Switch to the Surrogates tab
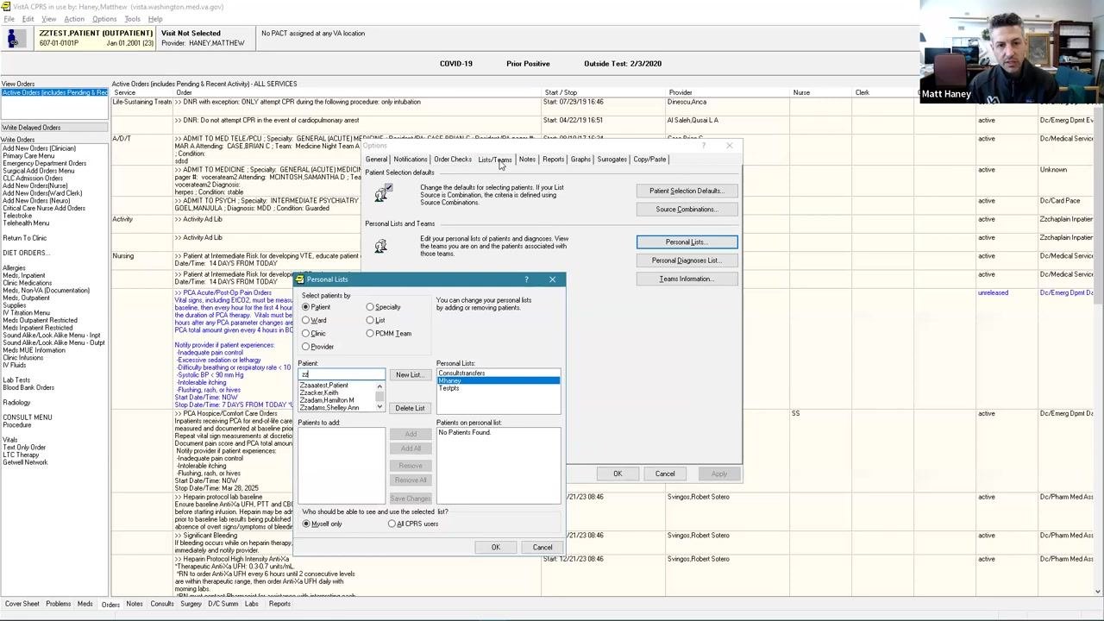The height and width of the screenshot is (621, 1104). (x=612, y=160)
